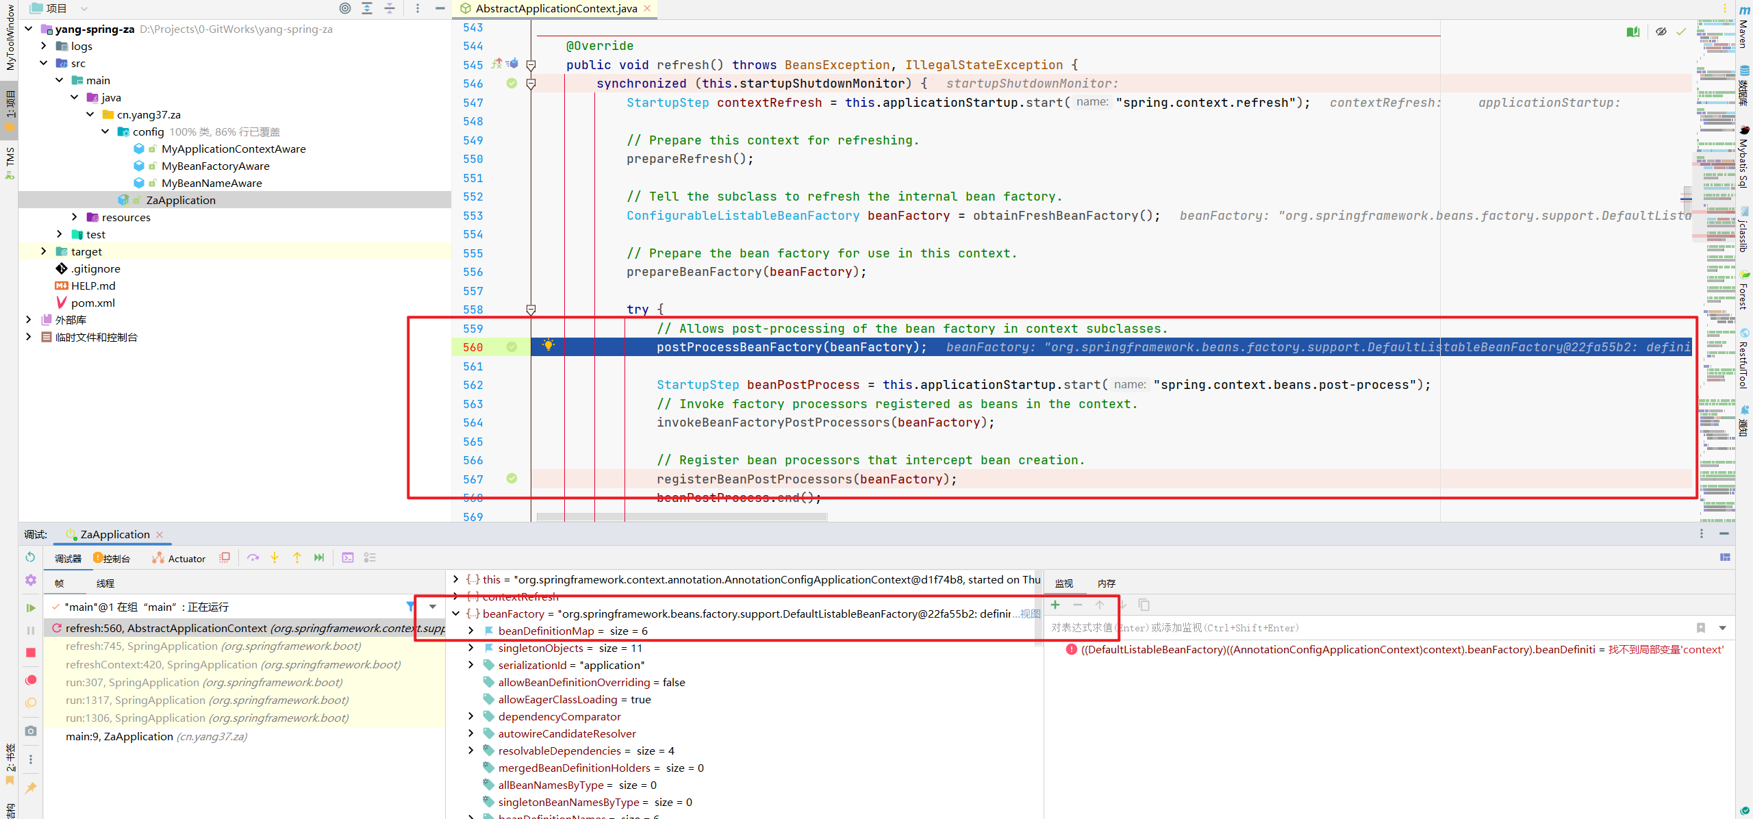Expand singletonObjects variable
The height and width of the screenshot is (819, 1753).
(471, 648)
